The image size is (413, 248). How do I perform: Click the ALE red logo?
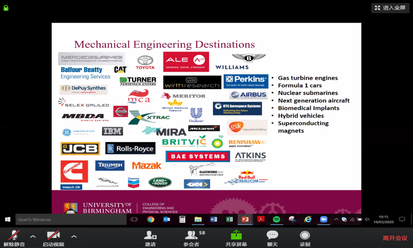click(x=186, y=62)
